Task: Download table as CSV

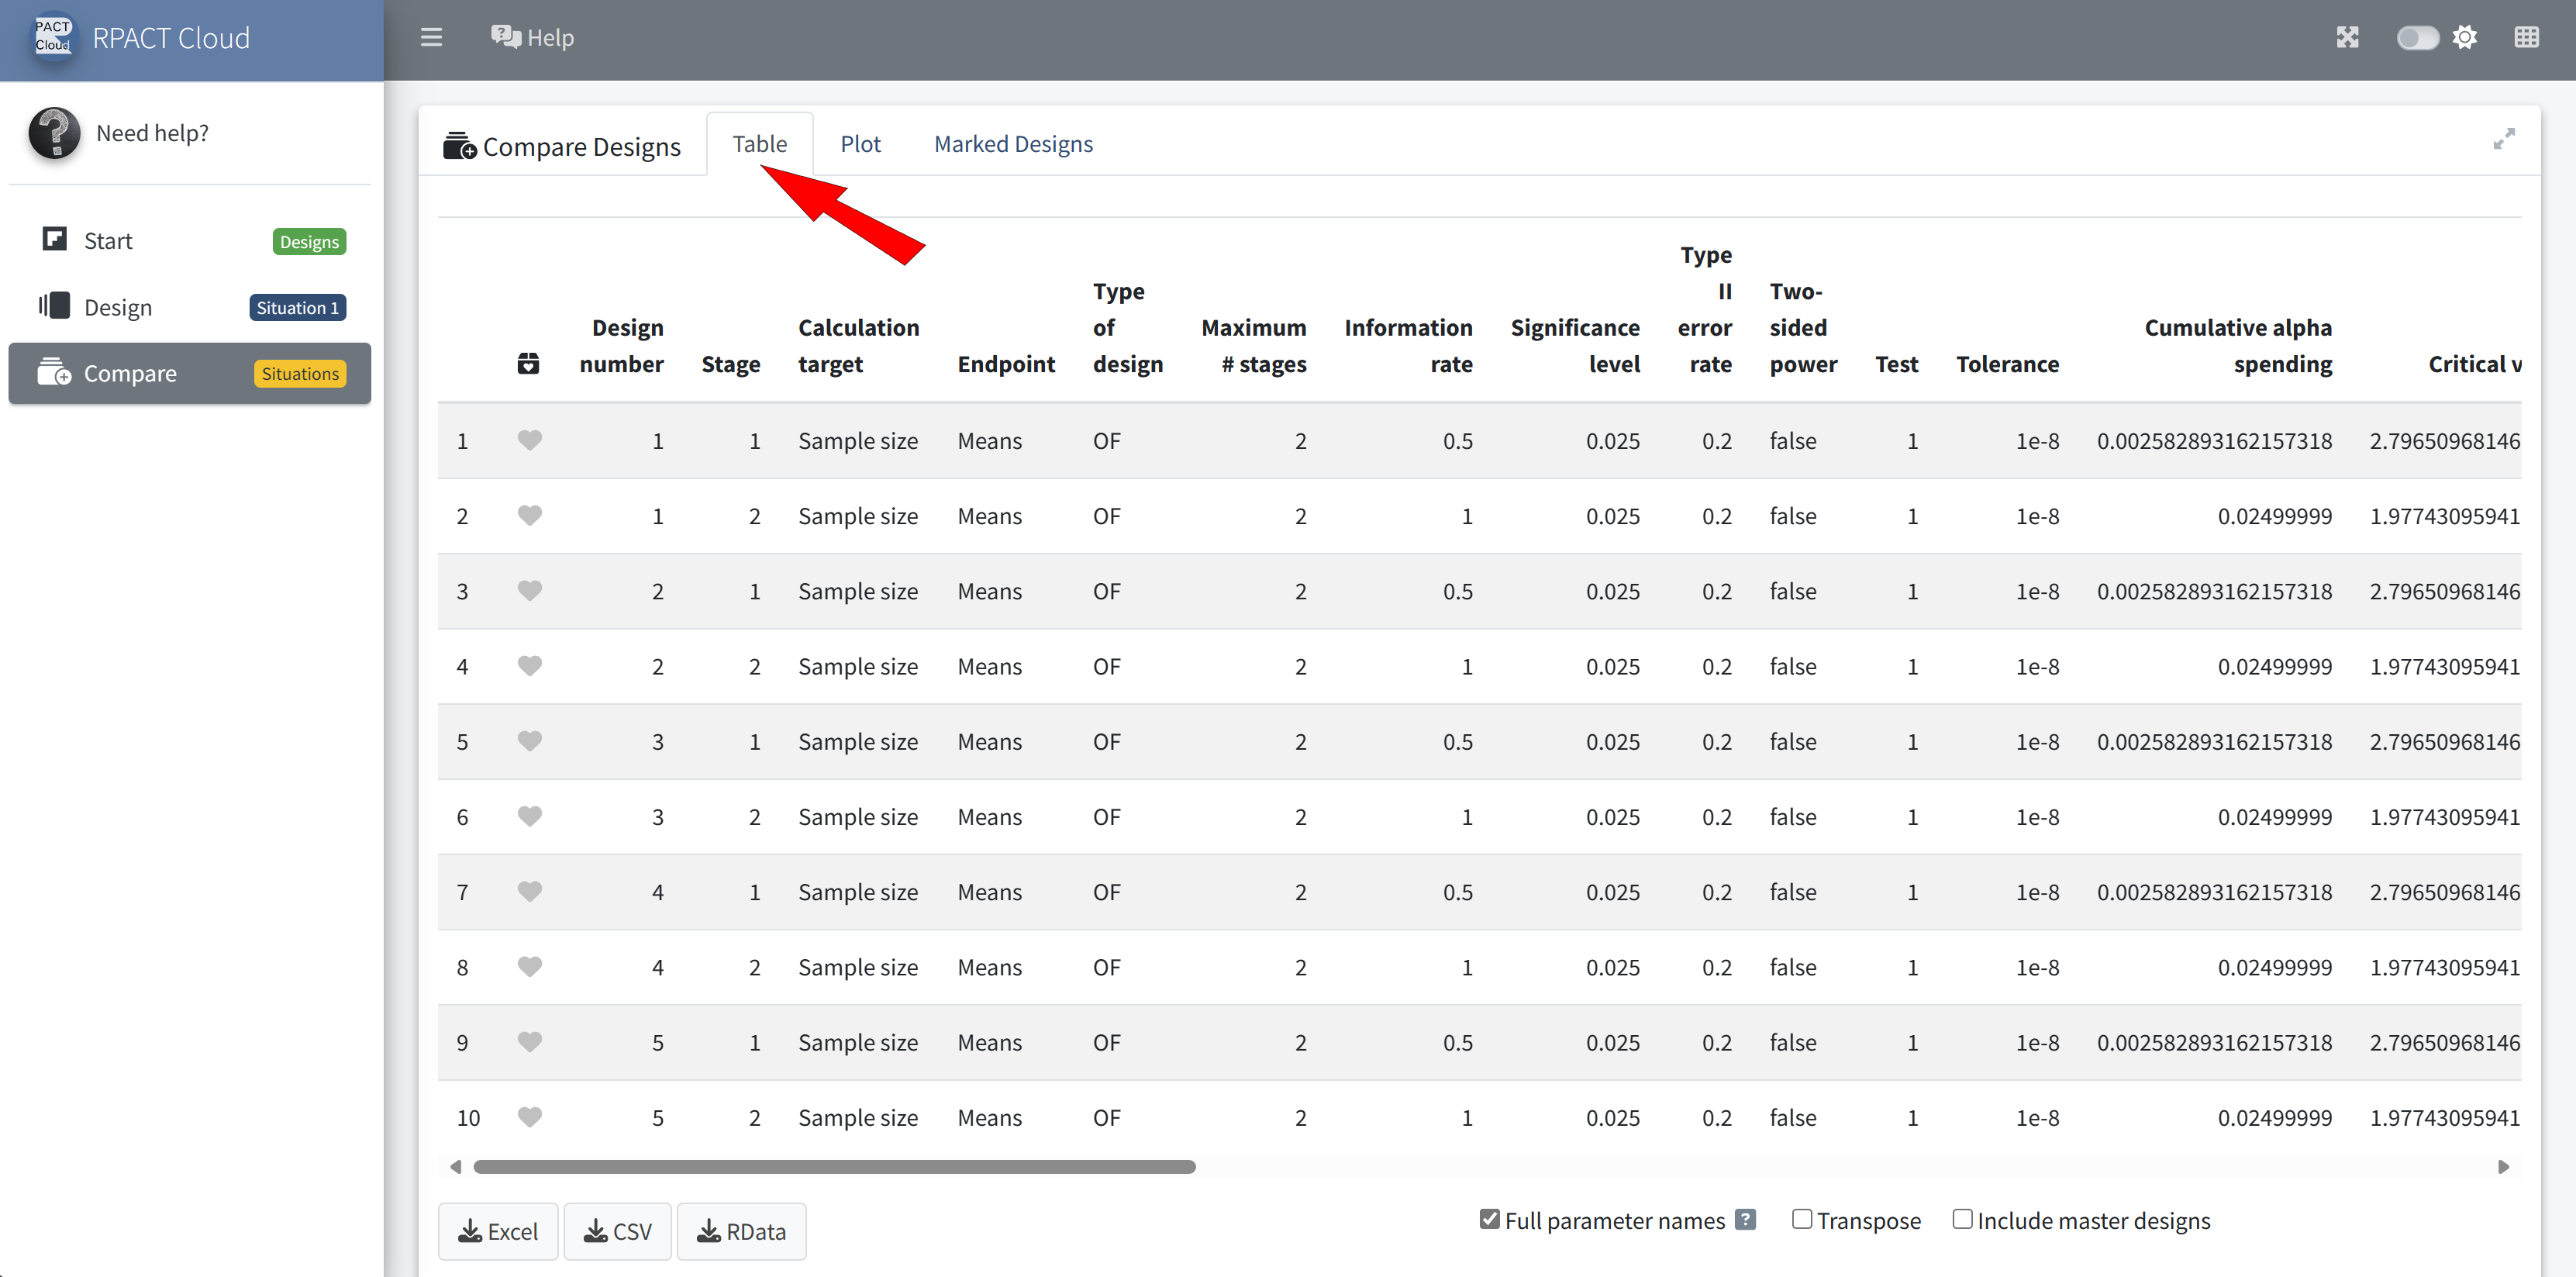Action: (617, 1231)
